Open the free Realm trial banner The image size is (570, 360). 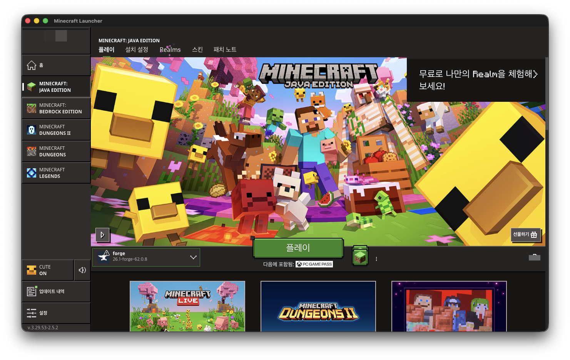coord(476,80)
